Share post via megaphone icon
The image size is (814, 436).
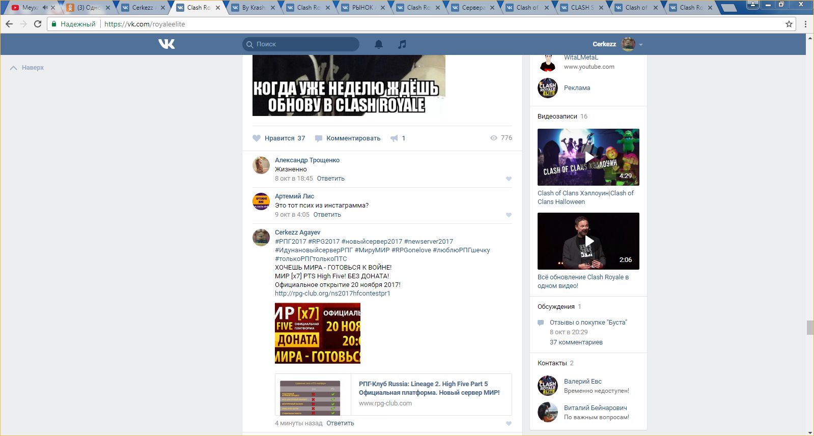[x=394, y=138]
